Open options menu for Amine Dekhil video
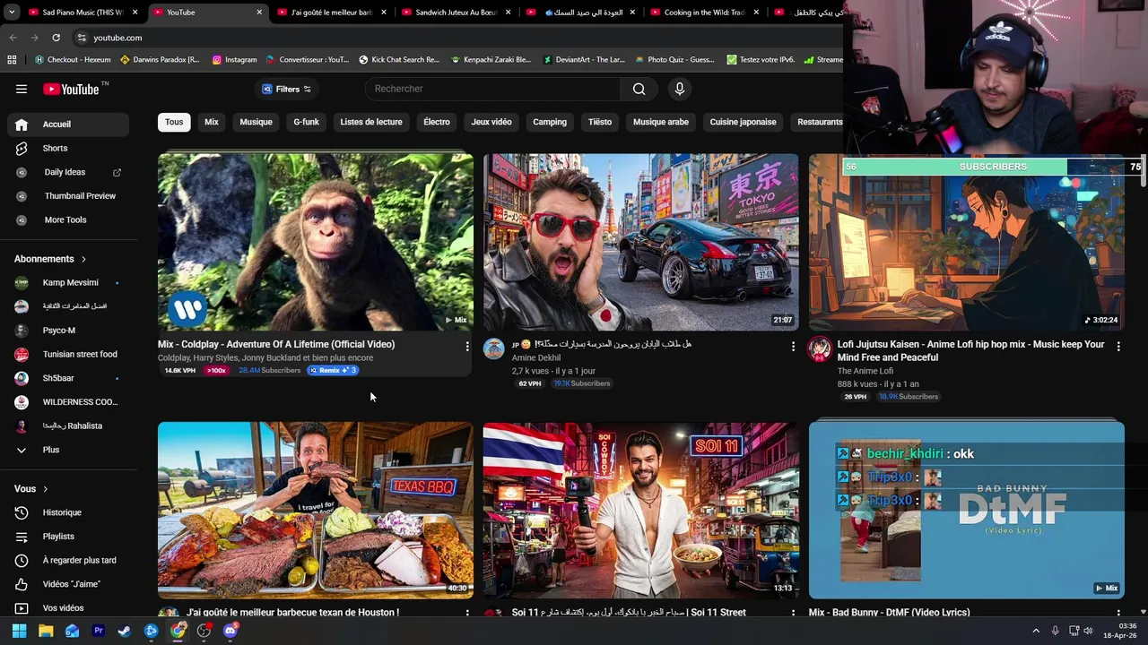This screenshot has height=645, width=1148. pyautogui.click(x=792, y=346)
